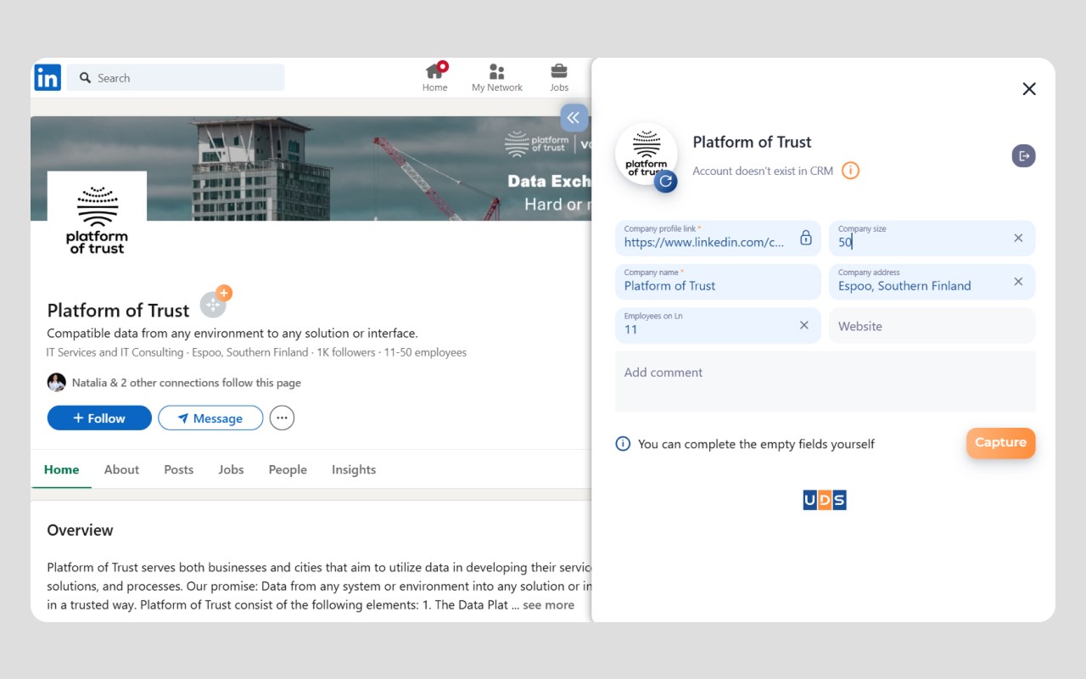This screenshot has width=1086, height=679.
Task: Click the orange plus capture badge near company name
Action: (x=224, y=293)
